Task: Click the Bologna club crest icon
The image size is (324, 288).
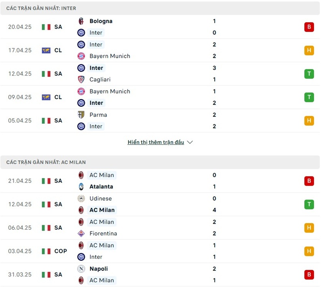Action: [81, 21]
